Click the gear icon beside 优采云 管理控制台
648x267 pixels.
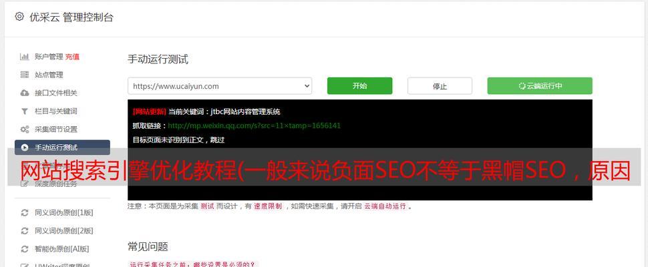[19, 17]
